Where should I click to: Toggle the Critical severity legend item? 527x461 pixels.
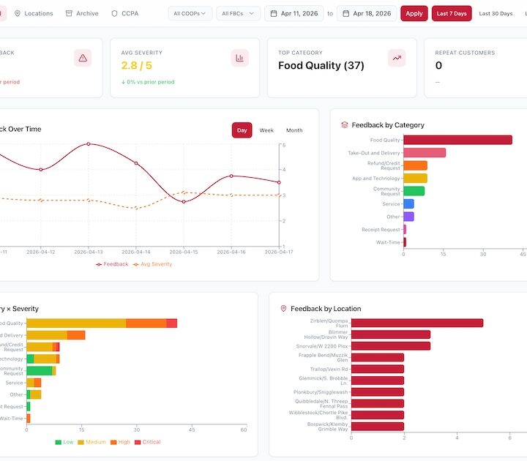point(148,442)
